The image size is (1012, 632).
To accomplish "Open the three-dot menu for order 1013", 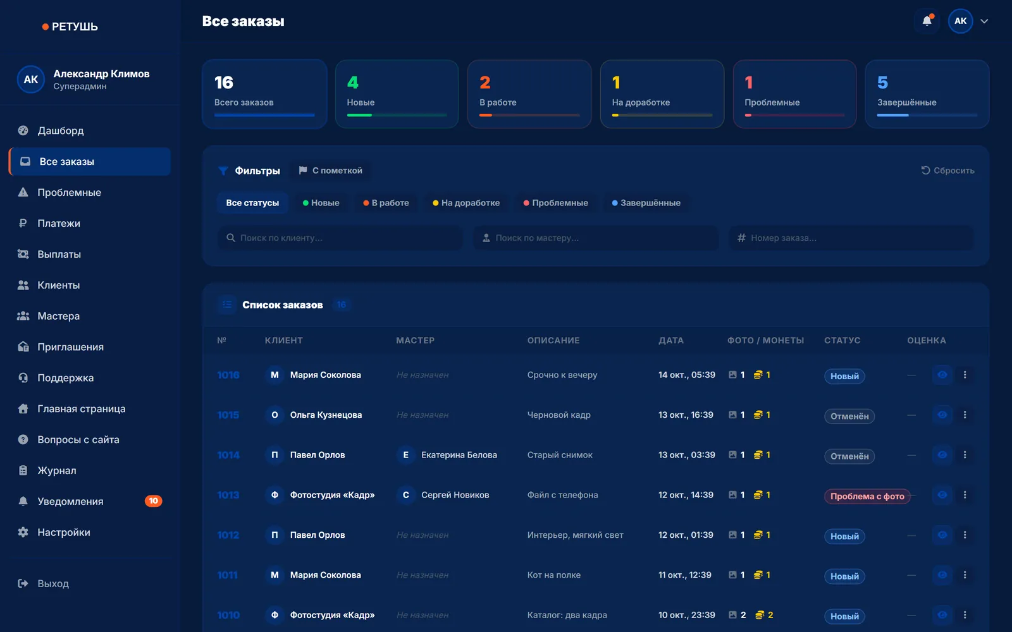I will [965, 495].
